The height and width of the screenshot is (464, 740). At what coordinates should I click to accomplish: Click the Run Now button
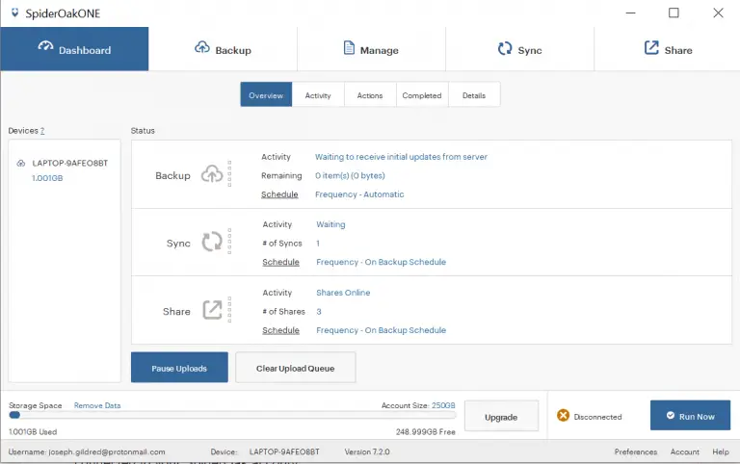point(691,416)
